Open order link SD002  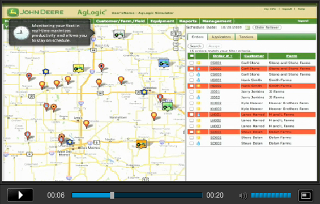pyautogui.click(x=216, y=137)
